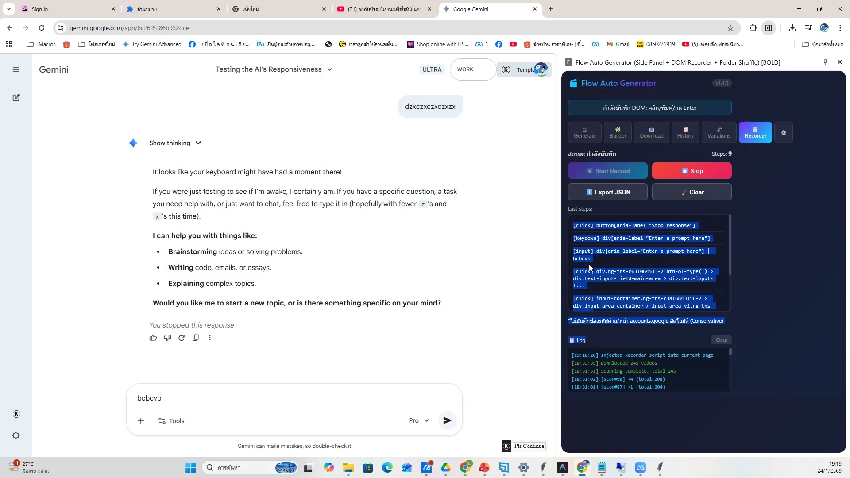Open the Pro model selector dropdown

click(x=418, y=420)
